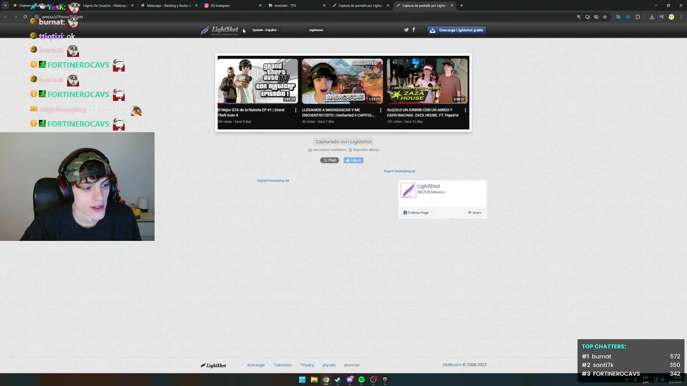
Task: Open the Lightshot logo in the header
Action: click(x=220, y=30)
